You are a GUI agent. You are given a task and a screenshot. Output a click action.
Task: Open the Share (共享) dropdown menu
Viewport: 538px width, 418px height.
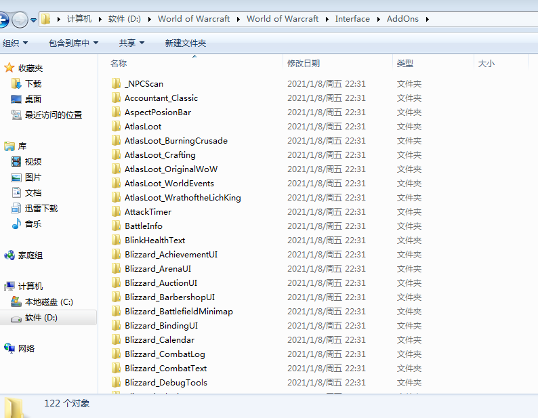coord(131,43)
